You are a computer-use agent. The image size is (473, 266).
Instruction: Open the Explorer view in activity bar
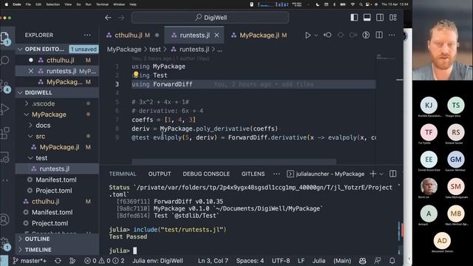[5, 38]
